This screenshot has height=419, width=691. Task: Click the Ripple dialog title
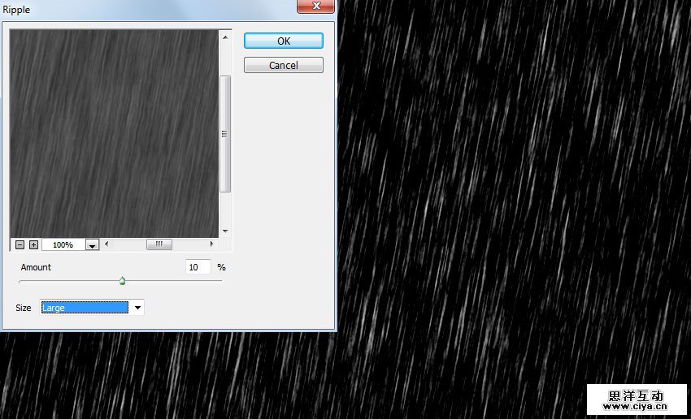pos(16,10)
